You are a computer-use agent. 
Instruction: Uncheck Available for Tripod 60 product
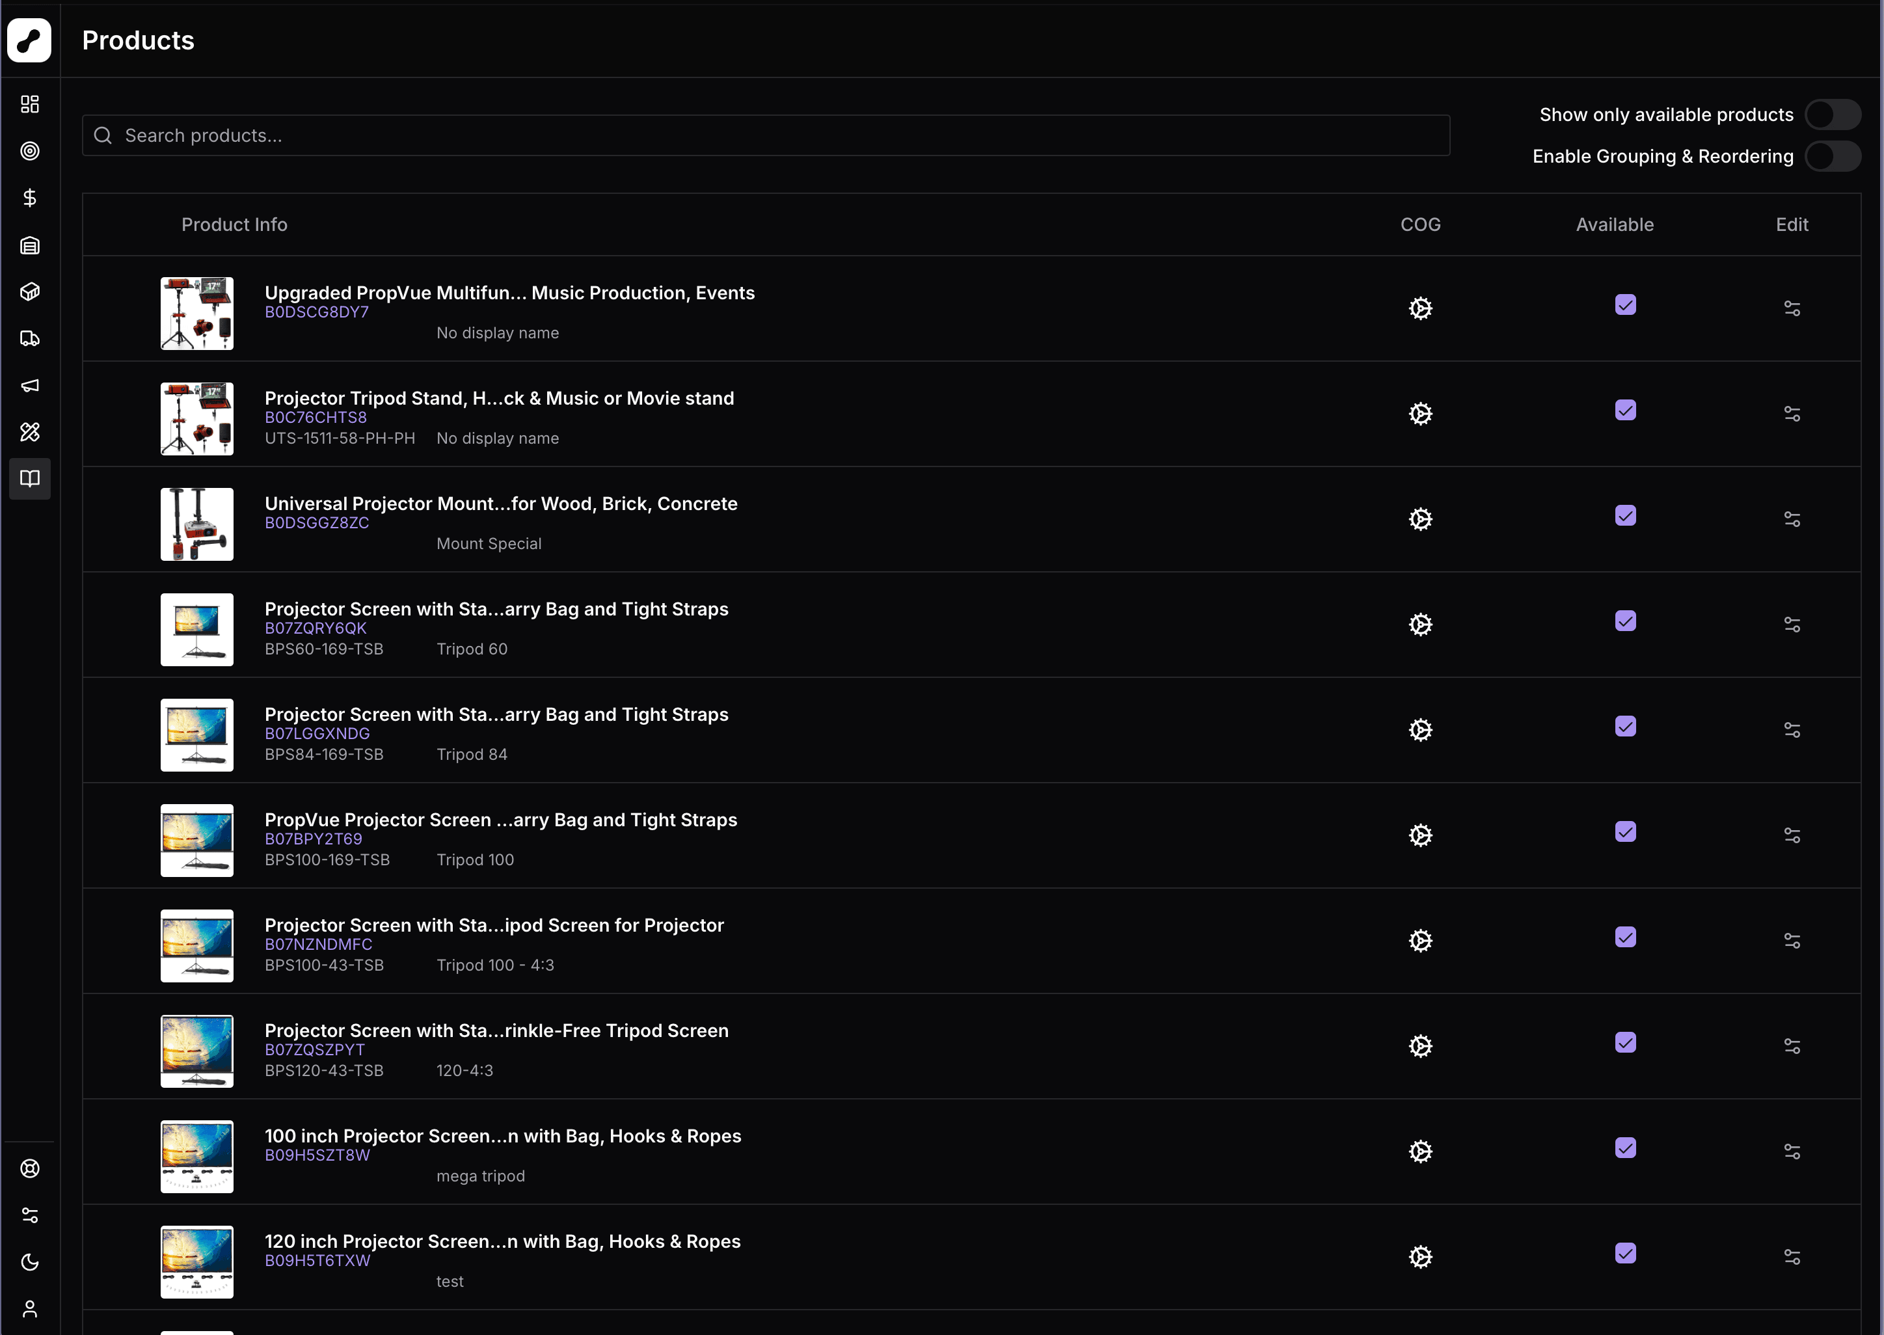point(1625,621)
